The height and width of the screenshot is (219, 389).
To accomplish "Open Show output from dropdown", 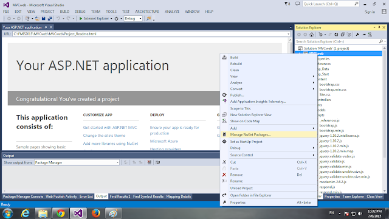I will click(x=117, y=162).
